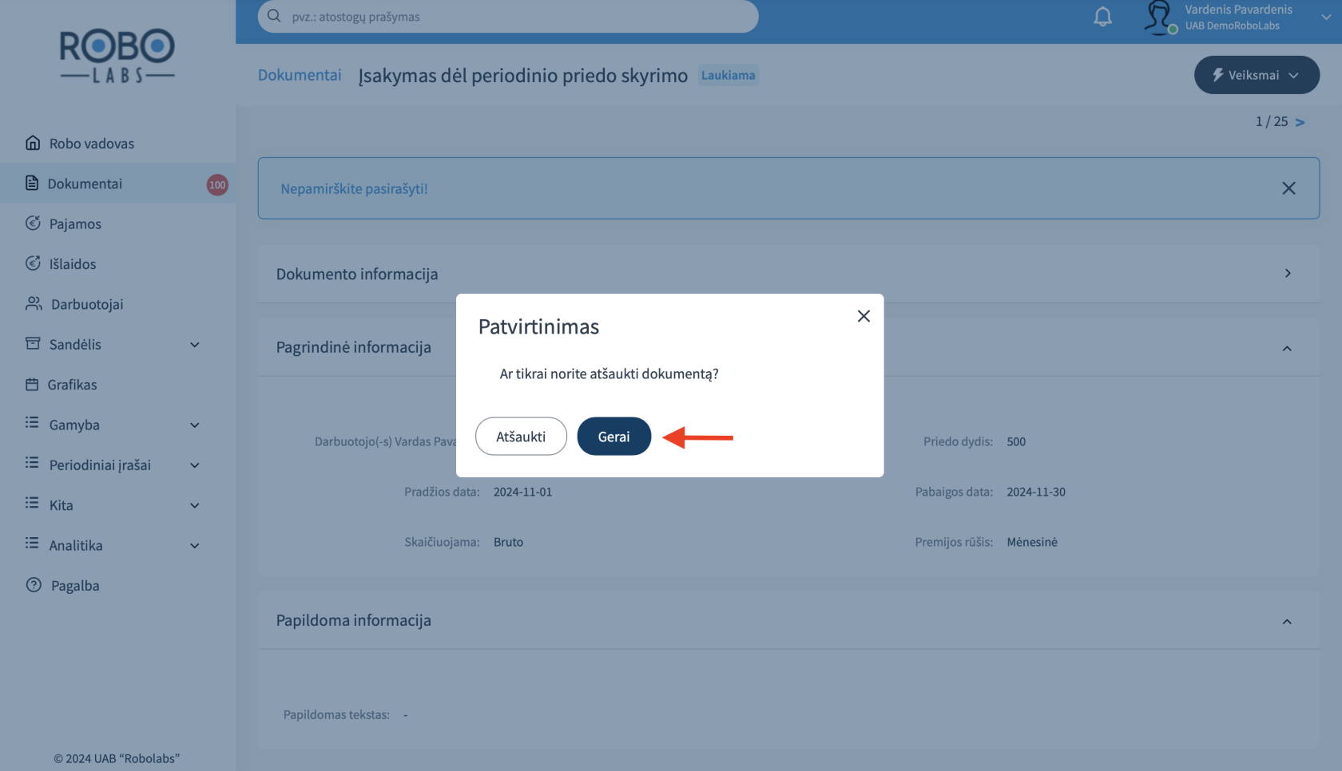Click the Sandėlis archive icon
The width and height of the screenshot is (1342, 771).
point(33,343)
